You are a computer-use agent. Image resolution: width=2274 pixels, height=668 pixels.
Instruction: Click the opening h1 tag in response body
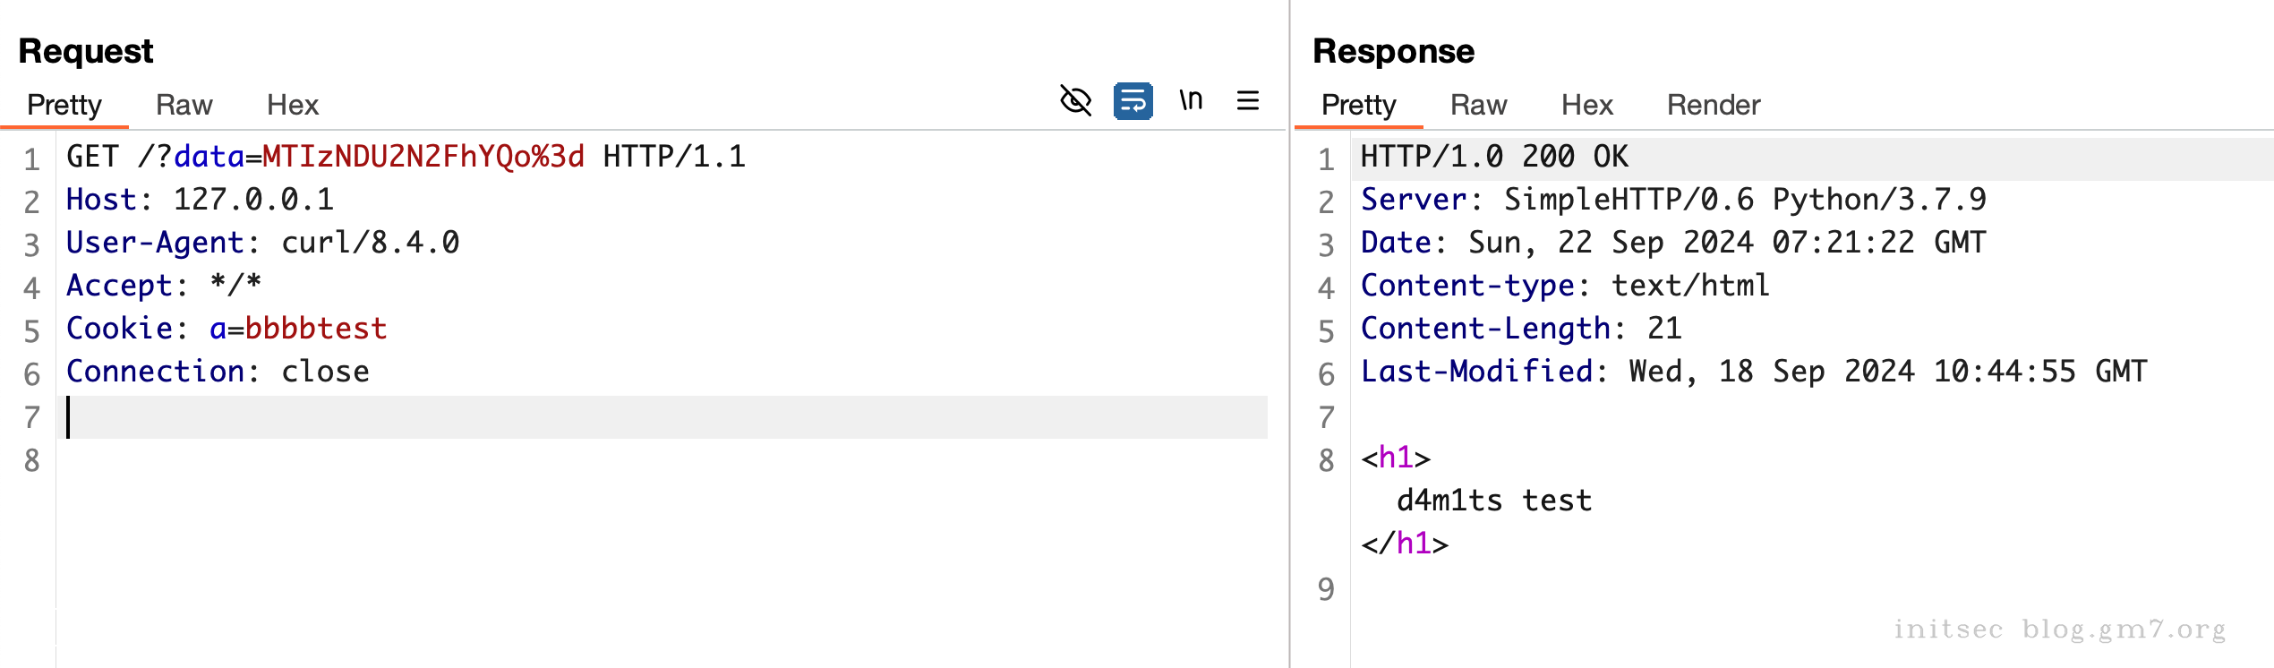[x=1395, y=458]
